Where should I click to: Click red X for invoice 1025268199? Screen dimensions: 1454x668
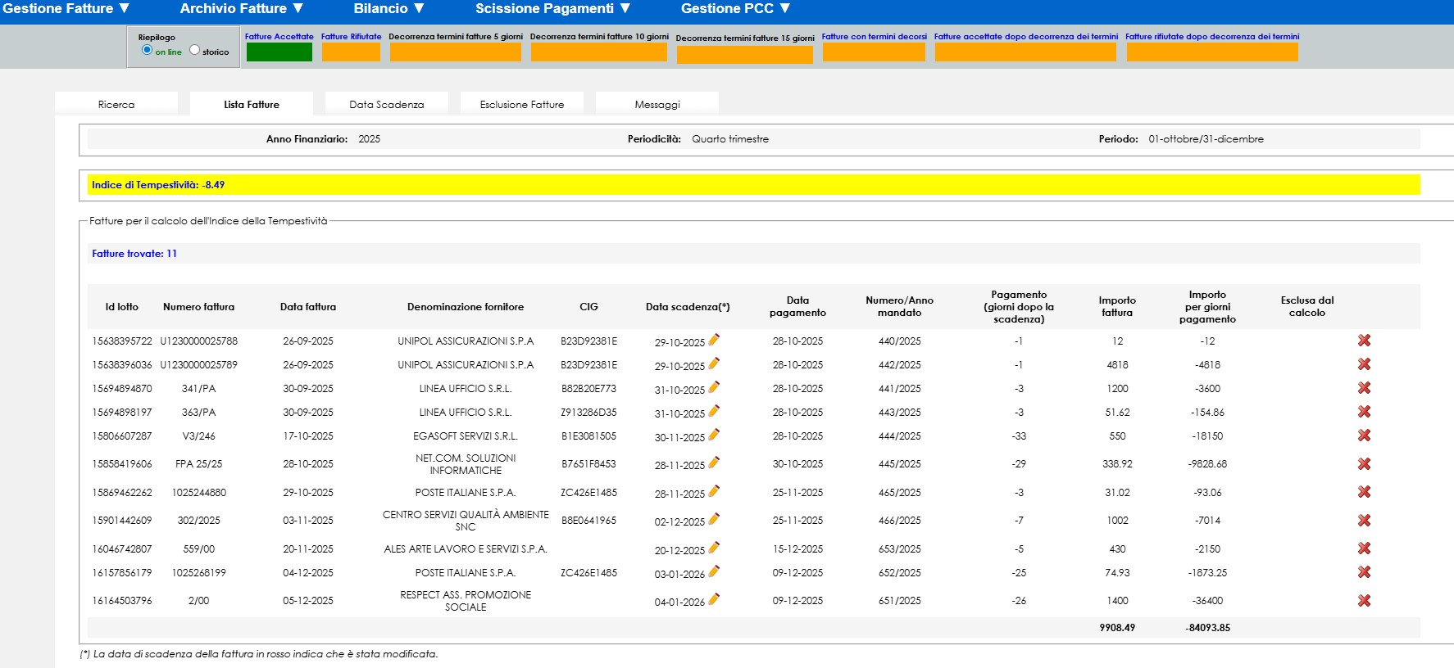(1364, 572)
